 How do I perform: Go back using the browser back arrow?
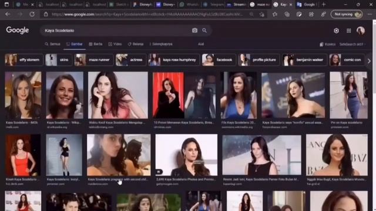click(x=8, y=14)
